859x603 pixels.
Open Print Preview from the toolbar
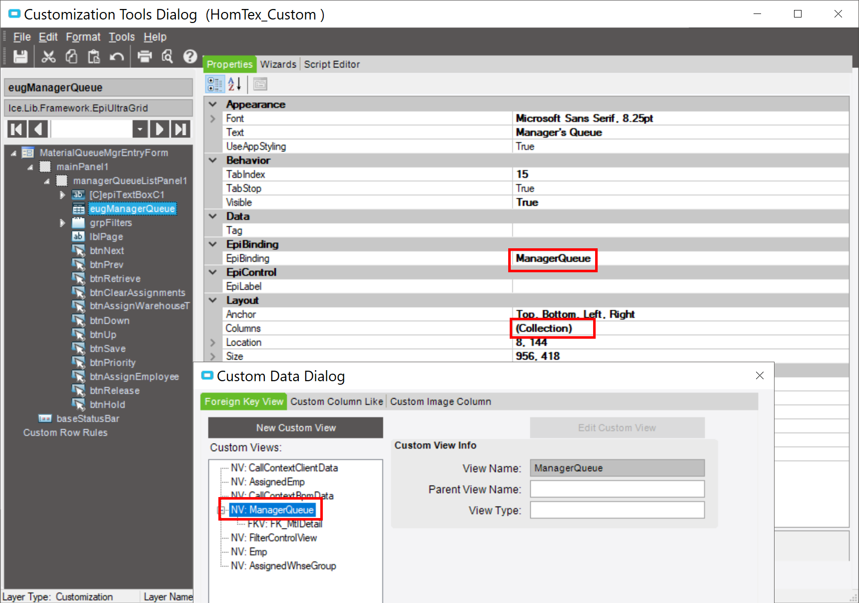pyautogui.click(x=167, y=56)
